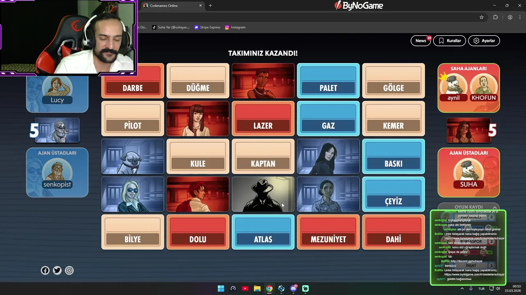This screenshot has width=526, height=295.
Task: Open File Explorer in taskbar
Action: tap(257, 288)
